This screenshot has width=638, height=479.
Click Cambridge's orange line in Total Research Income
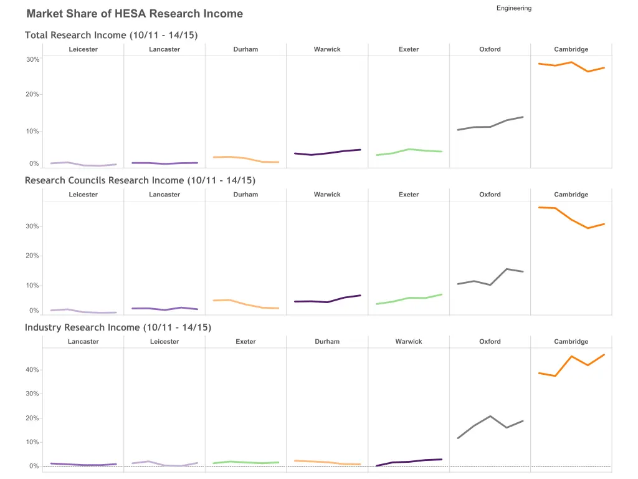[571, 62]
